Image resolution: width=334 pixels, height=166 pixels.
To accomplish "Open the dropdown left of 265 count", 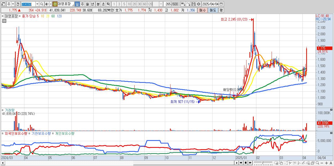I will tap(161, 4).
